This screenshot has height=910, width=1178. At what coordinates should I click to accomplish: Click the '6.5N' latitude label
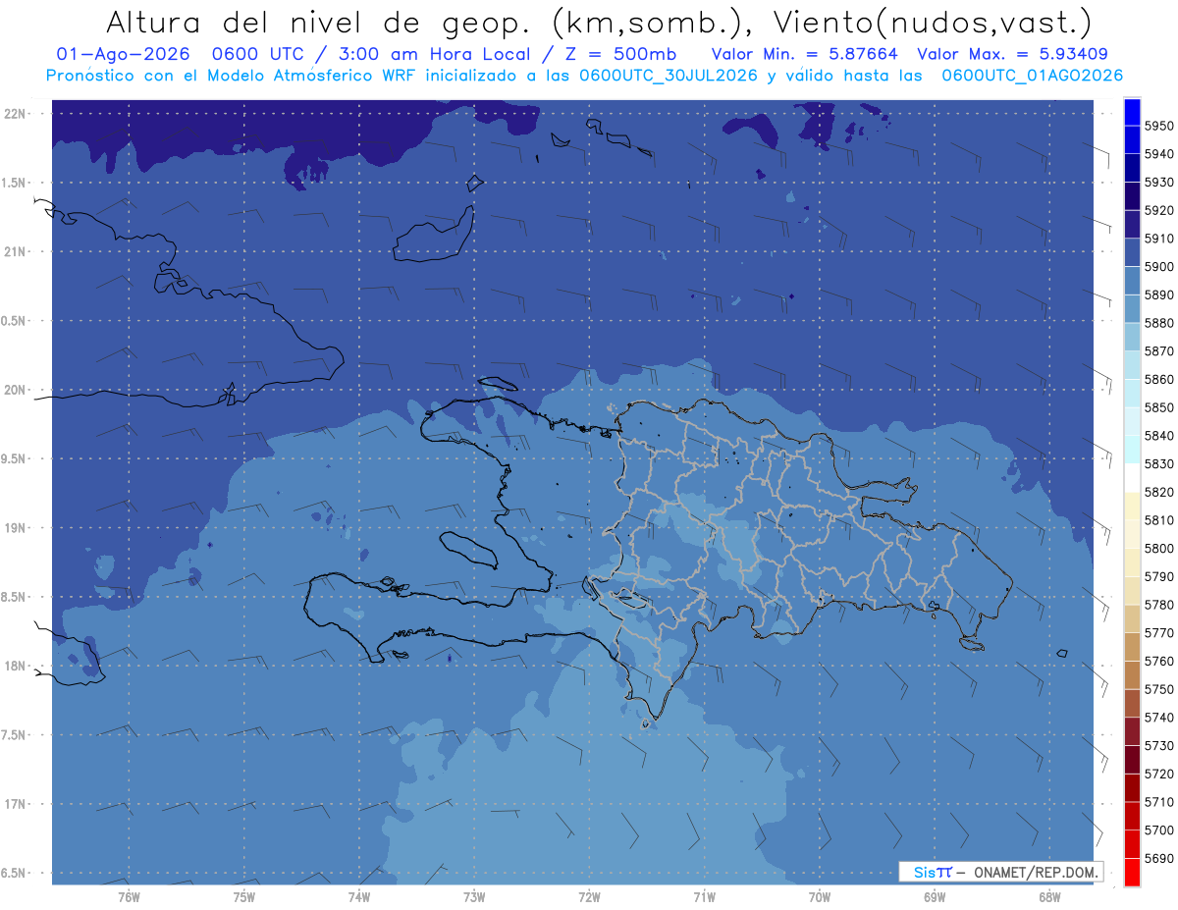click(15, 874)
